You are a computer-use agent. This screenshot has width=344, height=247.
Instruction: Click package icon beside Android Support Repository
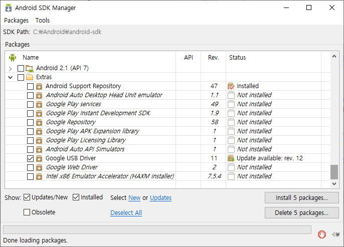pyautogui.click(x=39, y=86)
